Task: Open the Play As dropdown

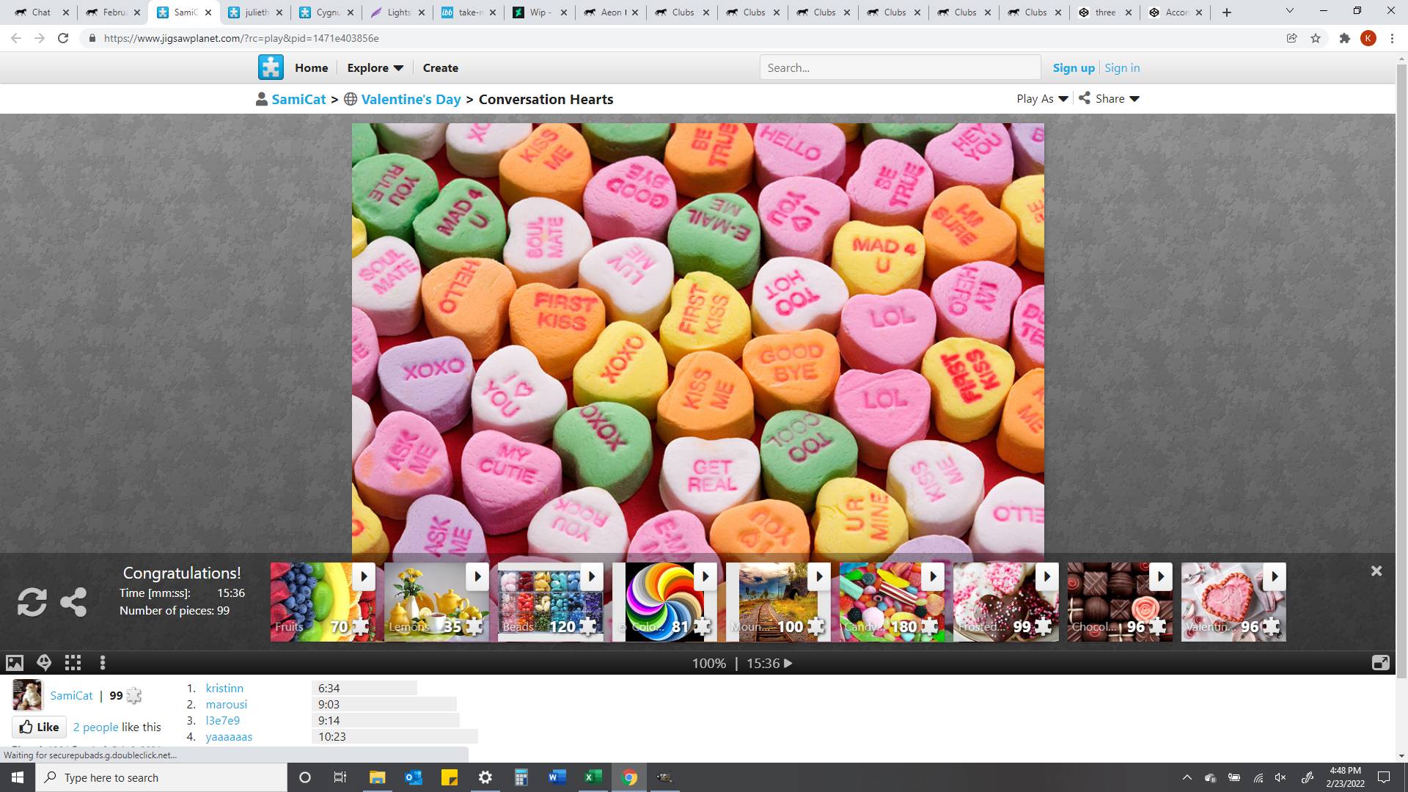Action: point(1042,99)
